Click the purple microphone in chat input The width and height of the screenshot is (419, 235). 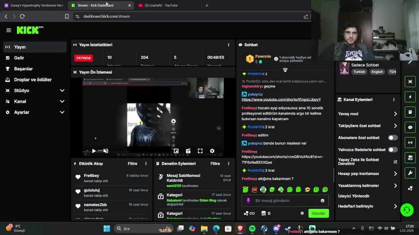248,200
